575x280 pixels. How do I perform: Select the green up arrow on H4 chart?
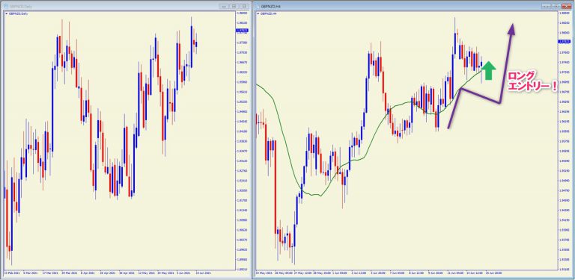(x=488, y=70)
